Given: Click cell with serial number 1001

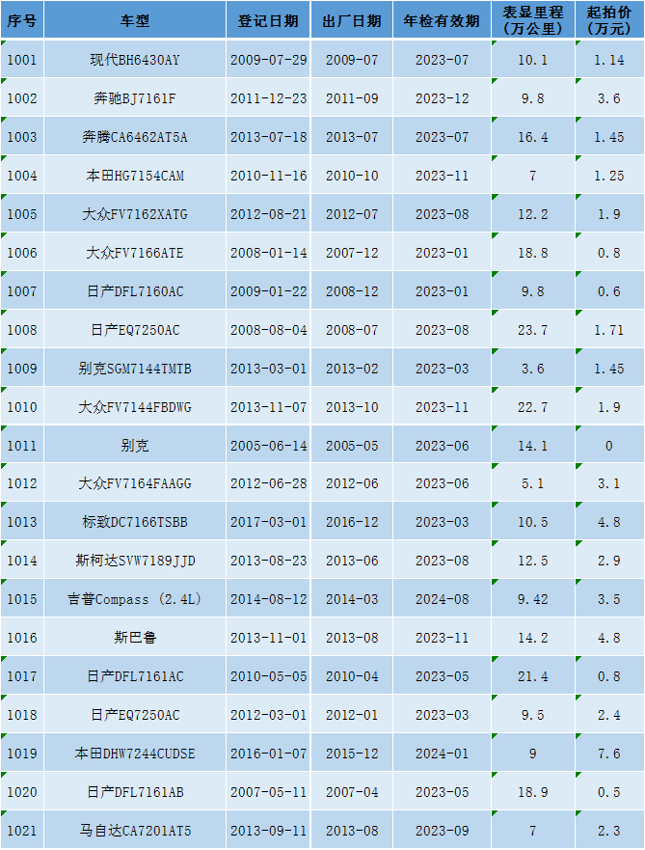Looking at the screenshot, I should pyautogui.click(x=22, y=59).
